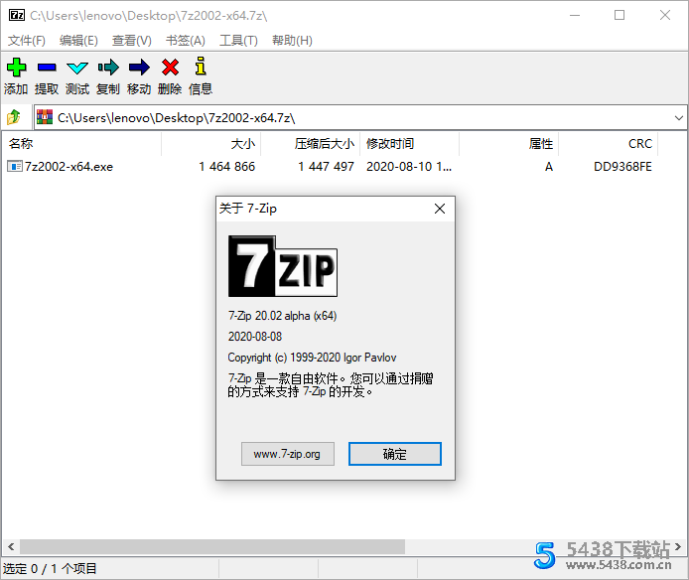Click the version text 7-Zip 20.02 alpha (x64)
This screenshot has height=580, width=689.
[x=282, y=316]
